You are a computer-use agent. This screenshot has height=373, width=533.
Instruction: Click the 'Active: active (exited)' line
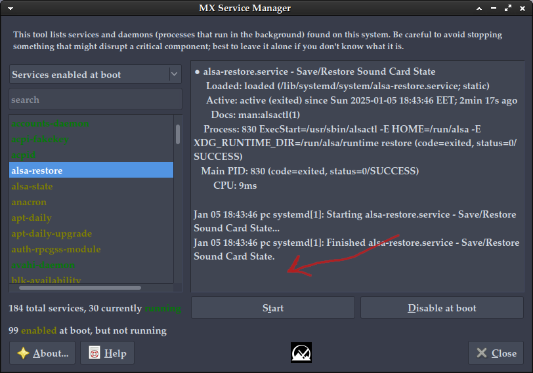tap(362, 100)
